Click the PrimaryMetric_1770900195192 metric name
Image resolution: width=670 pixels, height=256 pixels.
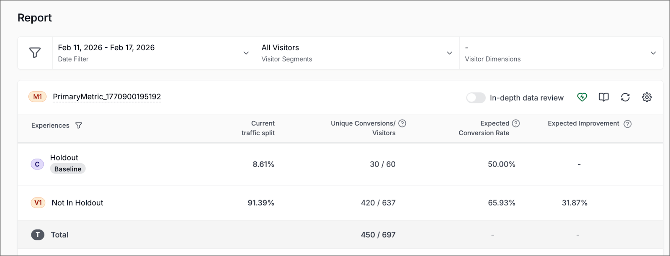[107, 97]
